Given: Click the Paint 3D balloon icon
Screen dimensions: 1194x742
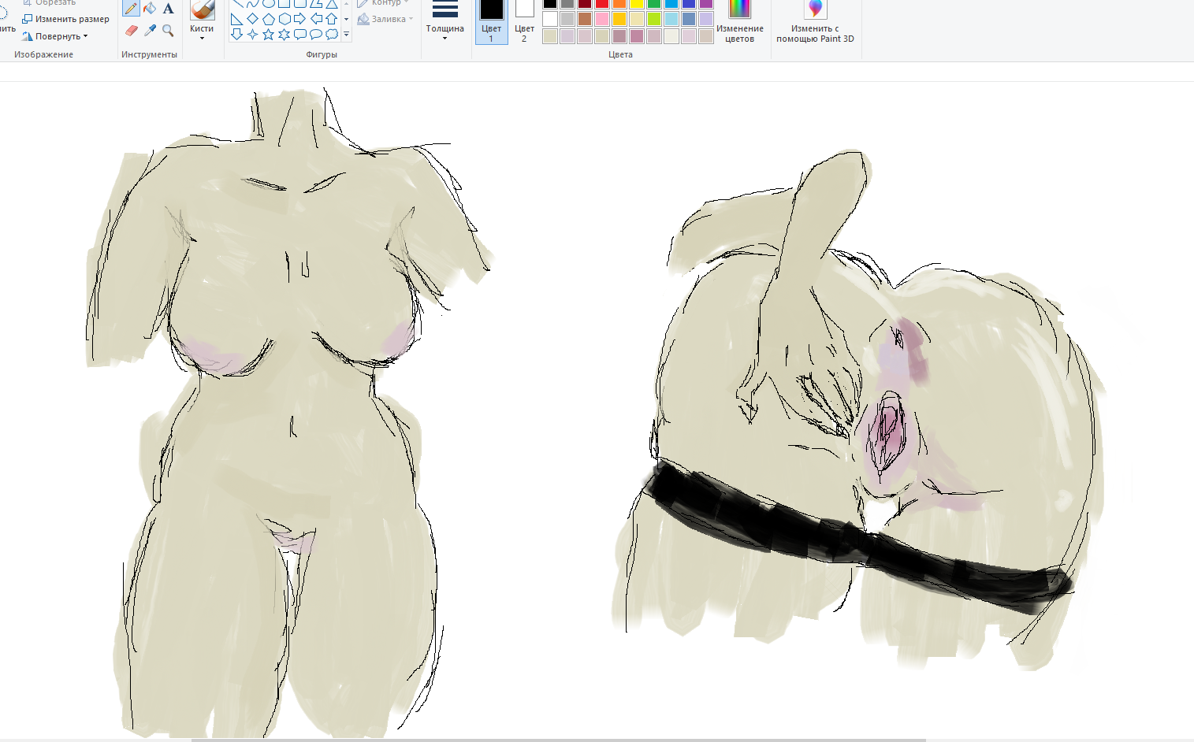Looking at the screenshot, I should [815, 9].
